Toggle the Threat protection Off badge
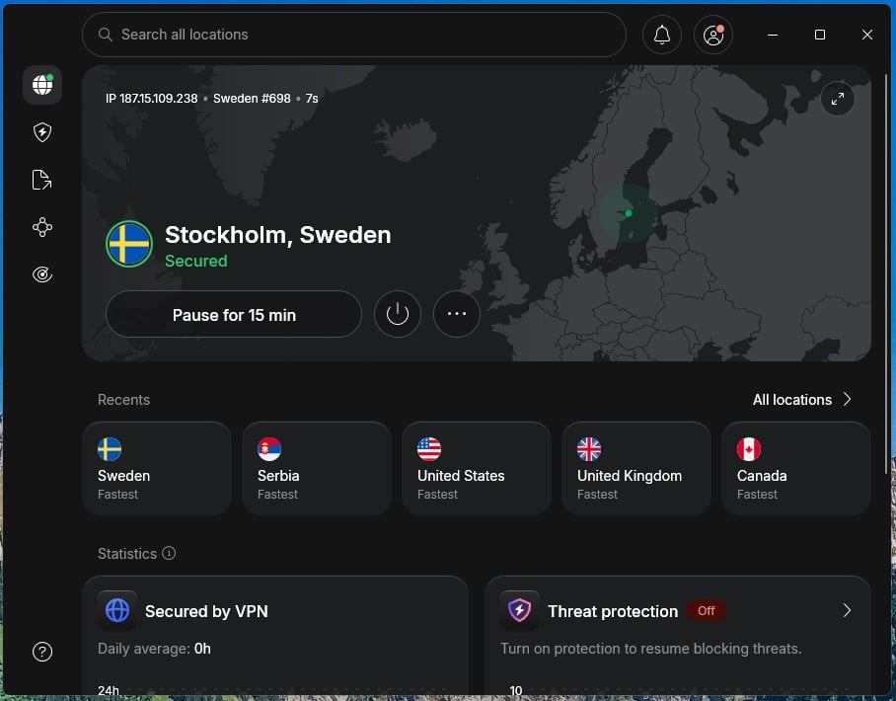This screenshot has width=896, height=701. pos(707,610)
